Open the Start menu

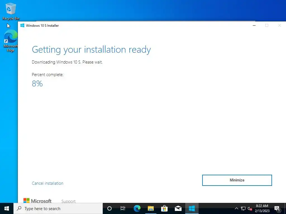point(7,208)
